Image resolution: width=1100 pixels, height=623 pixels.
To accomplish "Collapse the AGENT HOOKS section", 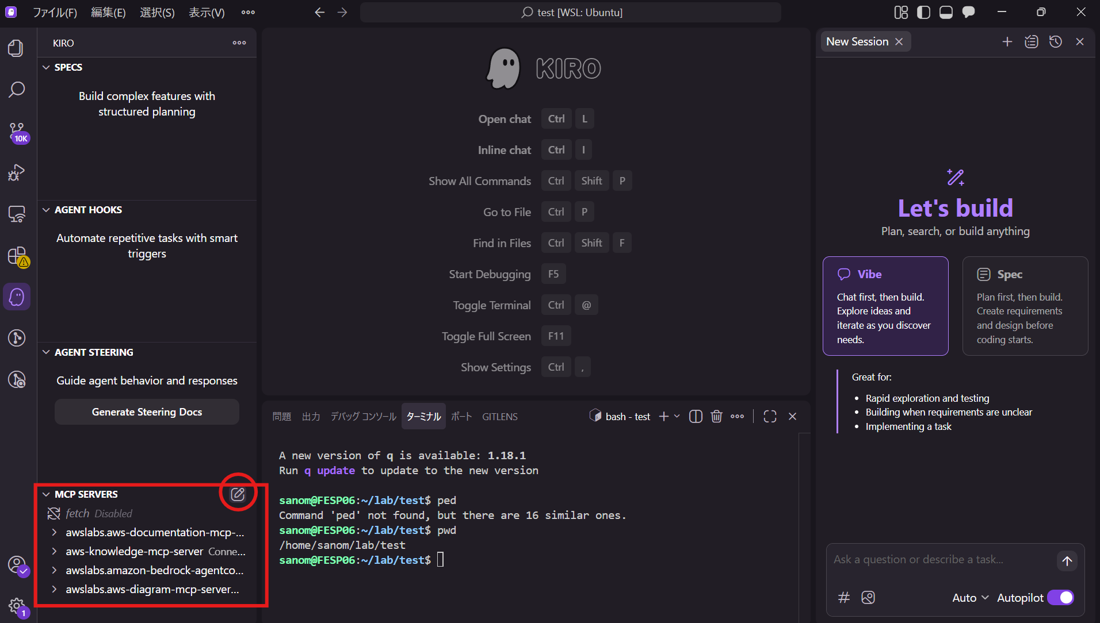I will pos(47,210).
